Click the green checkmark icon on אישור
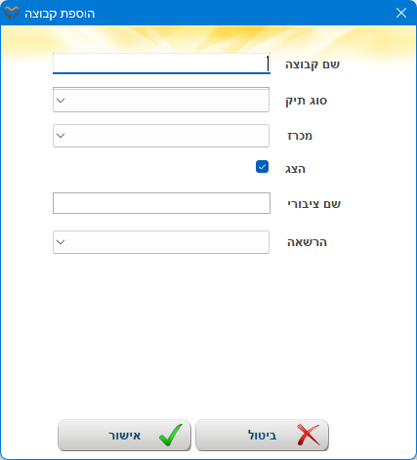The width and height of the screenshot is (417, 460). (171, 435)
